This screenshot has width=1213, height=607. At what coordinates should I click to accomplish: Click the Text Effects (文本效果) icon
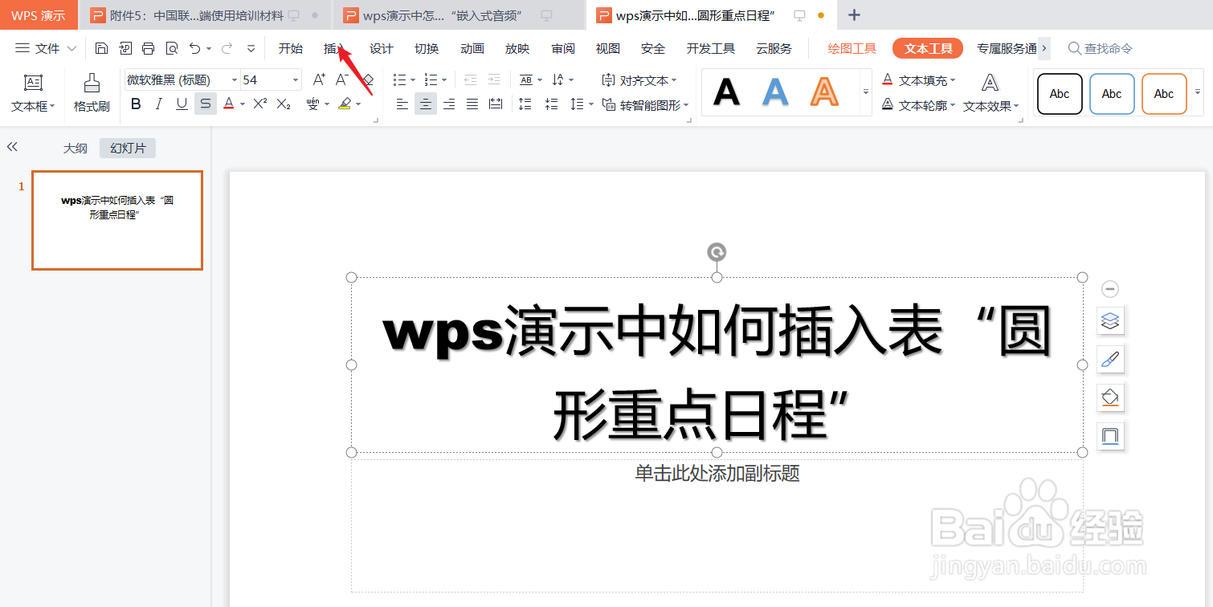[x=990, y=82]
